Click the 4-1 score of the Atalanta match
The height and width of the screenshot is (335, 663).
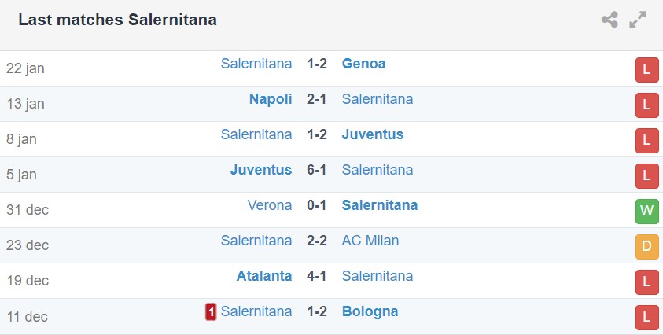point(317,276)
